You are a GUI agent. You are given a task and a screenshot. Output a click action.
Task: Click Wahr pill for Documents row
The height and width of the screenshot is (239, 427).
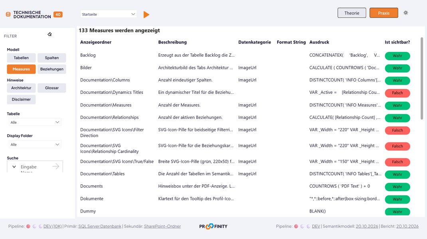tap(397, 187)
